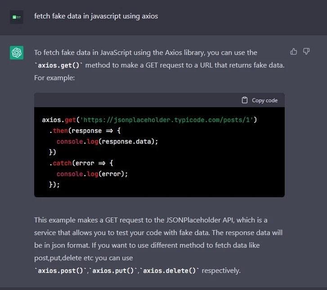Viewport: 327px width, 290px height.
Task: Click the thumbs up icon on the response
Action: point(294,51)
